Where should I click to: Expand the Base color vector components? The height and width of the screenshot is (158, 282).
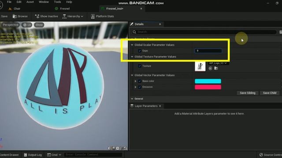[x=135, y=81]
